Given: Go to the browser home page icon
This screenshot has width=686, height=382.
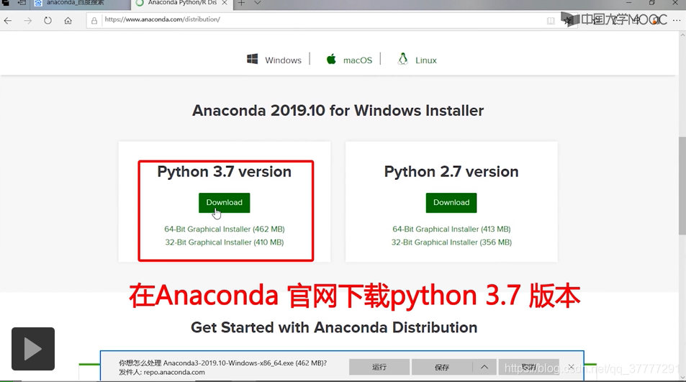Looking at the screenshot, I should click(x=68, y=21).
